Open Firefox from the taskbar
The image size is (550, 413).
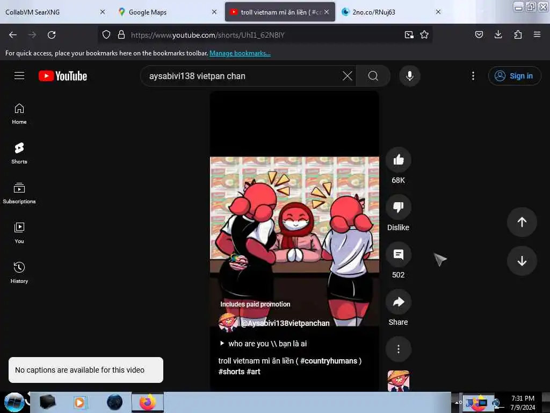pyautogui.click(x=148, y=402)
